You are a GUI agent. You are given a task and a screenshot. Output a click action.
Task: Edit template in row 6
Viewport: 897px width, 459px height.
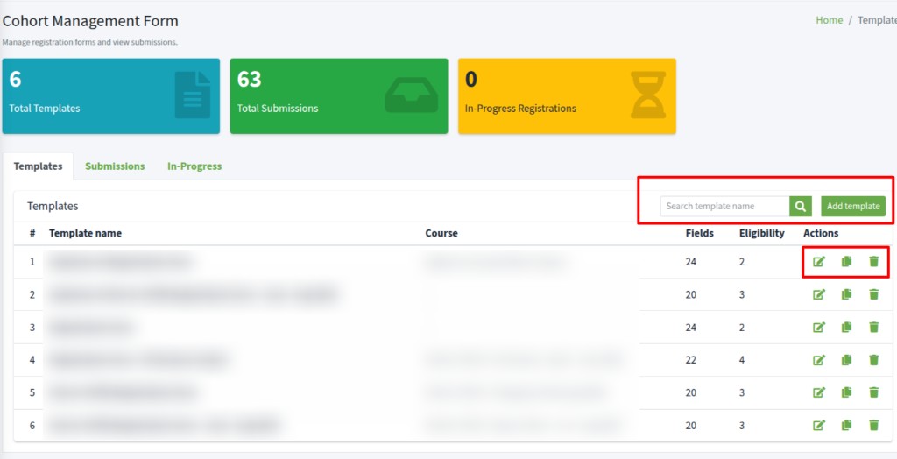point(819,425)
